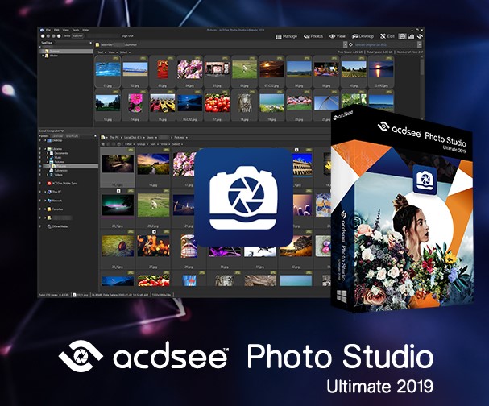Toggle easy-select indicator beside Offline Media
The width and height of the screenshot is (489, 406).
(39, 226)
